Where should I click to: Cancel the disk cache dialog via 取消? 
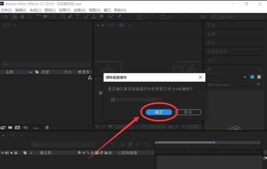(x=188, y=112)
